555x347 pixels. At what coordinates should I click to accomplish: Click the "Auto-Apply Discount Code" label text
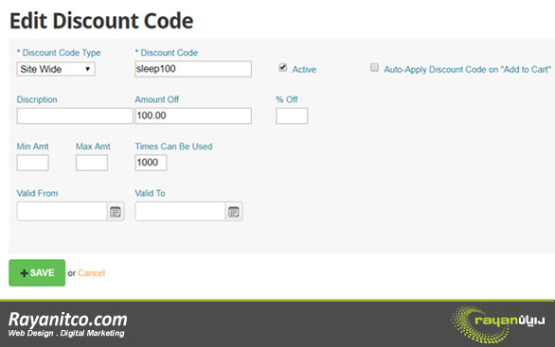click(467, 70)
